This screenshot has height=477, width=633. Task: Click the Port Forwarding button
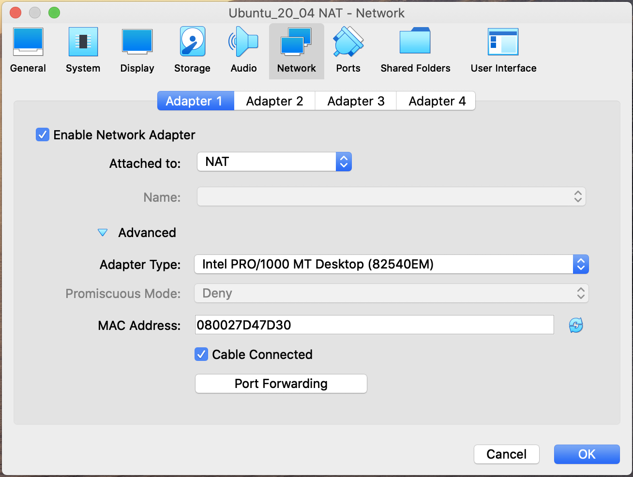pyautogui.click(x=281, y=384)
